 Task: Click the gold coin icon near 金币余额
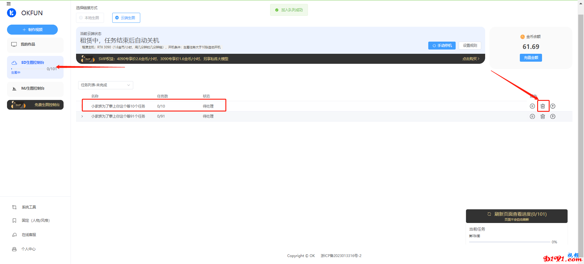523,37
